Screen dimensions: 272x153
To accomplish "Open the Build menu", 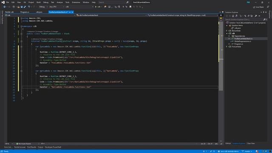I will point(39,3).
